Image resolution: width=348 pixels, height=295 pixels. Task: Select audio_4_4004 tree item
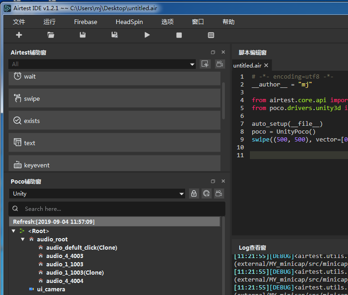click(x=65, y=281)
